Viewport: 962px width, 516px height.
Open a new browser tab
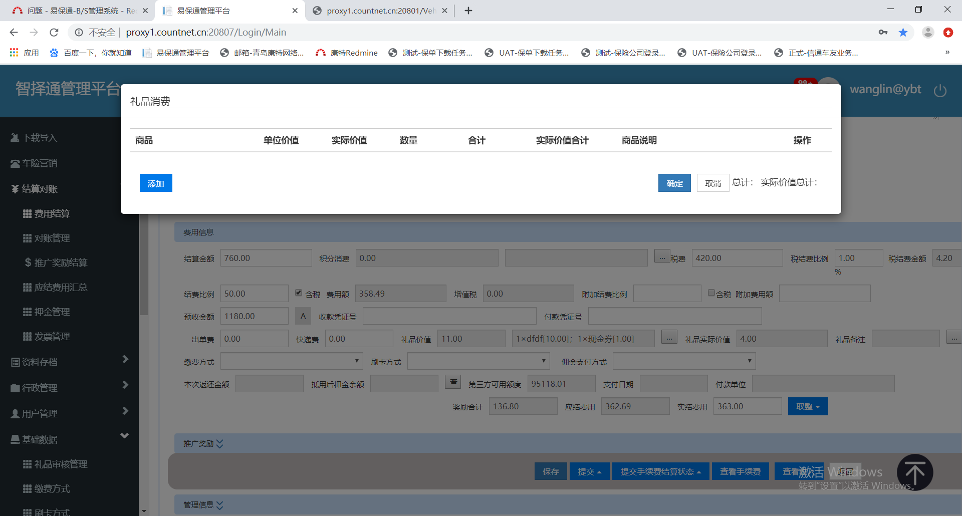(x=468, y=11)
